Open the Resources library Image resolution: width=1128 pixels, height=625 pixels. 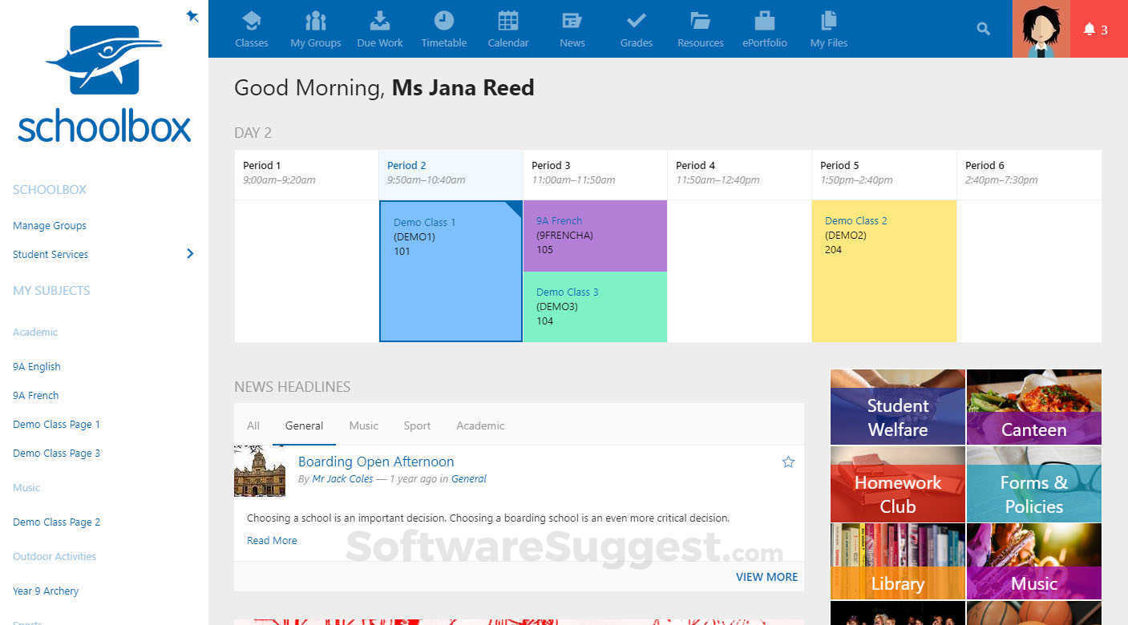point(699,29)
